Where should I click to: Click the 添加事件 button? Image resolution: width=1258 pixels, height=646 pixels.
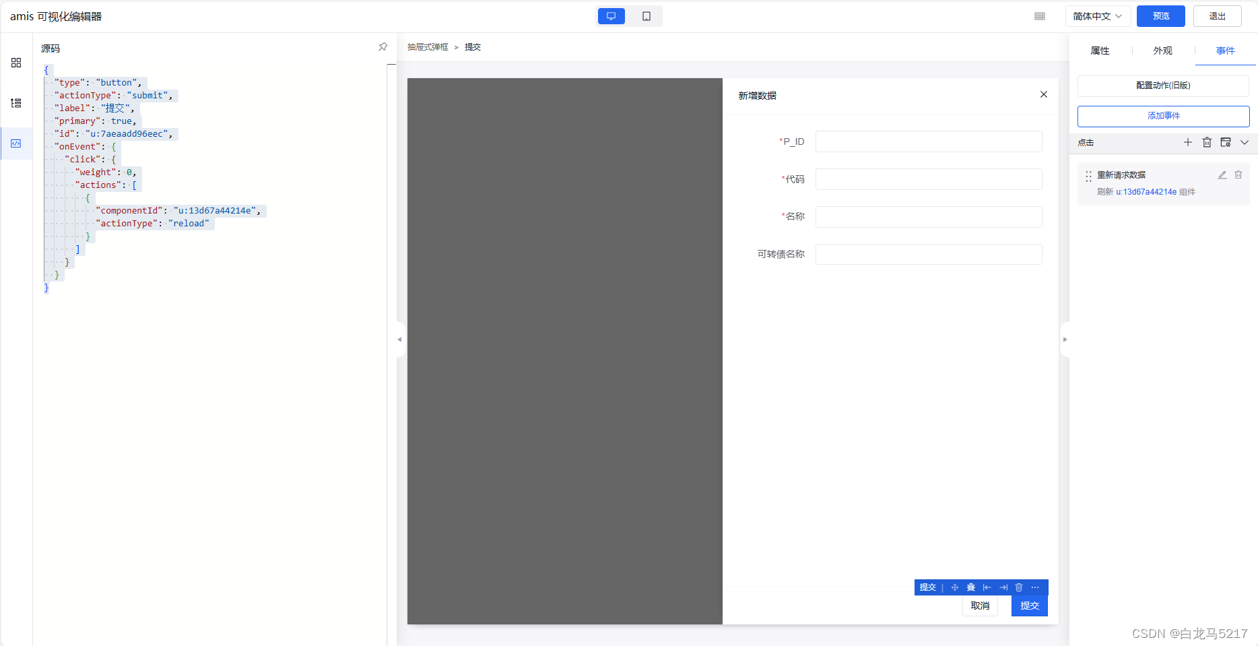point(1163,116)
